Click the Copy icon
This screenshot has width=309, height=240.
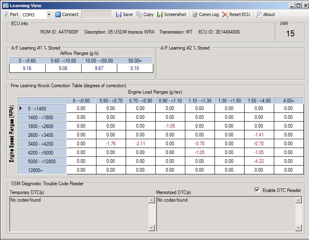coord(139,14)
